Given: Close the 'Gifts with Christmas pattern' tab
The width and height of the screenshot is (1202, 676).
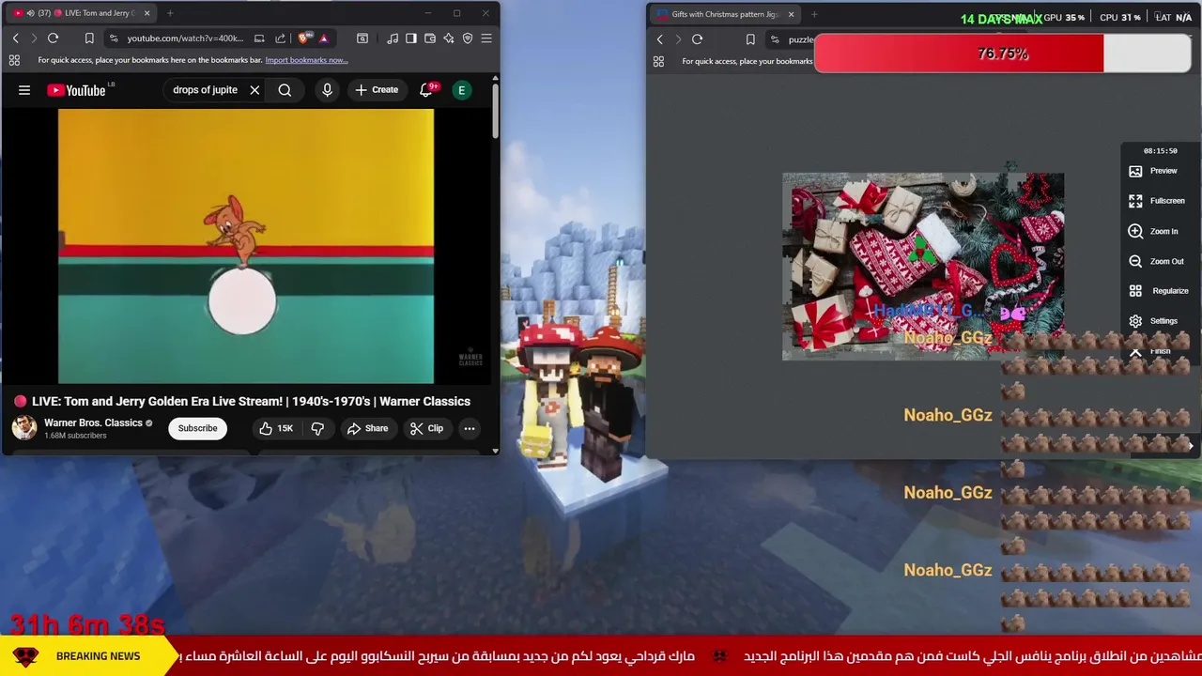Looking at the screenshot, I should coord(791,14).
